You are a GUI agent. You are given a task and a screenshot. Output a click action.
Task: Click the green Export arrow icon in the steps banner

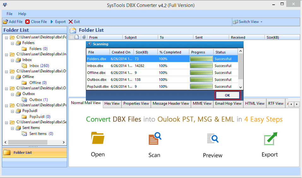(x=270, y=138)
